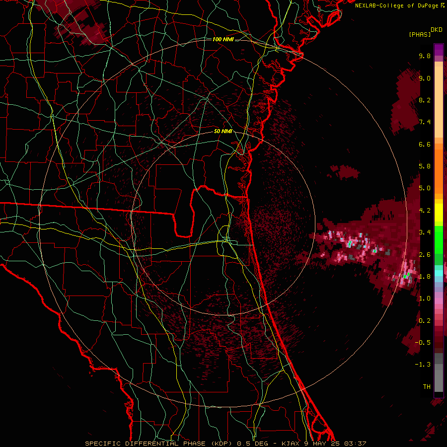447x447 pixels.
Task: Click the 100 NMI range ring label
Action: [223, 39]
